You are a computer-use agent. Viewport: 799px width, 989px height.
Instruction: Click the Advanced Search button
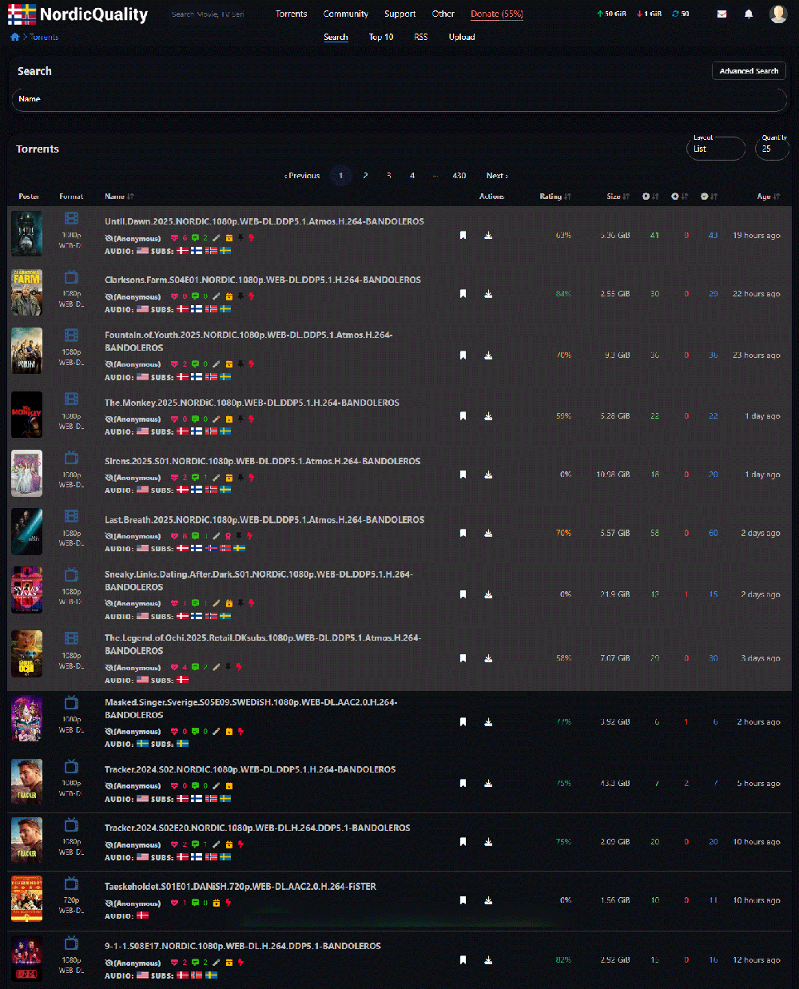[x=749, y=71]
